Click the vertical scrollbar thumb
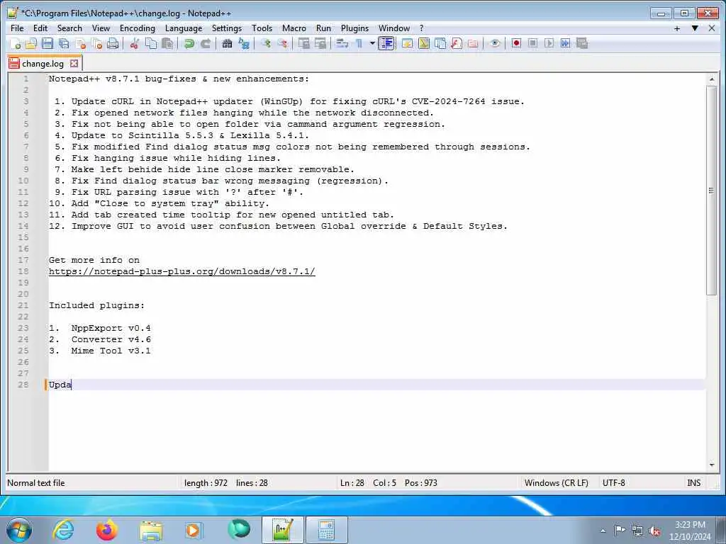Screen dimensions: 726x544 click(x=712, y=190)
